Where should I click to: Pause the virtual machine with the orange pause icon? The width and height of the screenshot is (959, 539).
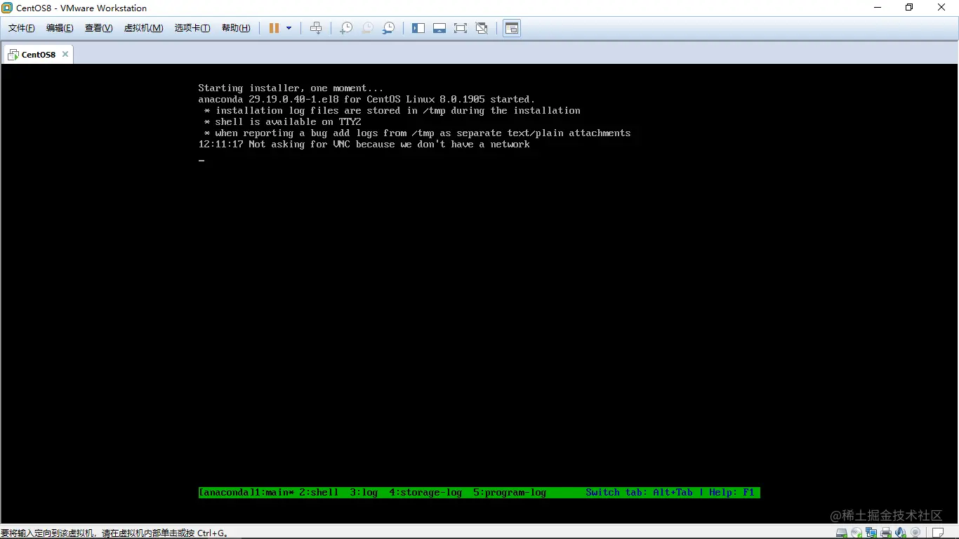tap(274, 28)
